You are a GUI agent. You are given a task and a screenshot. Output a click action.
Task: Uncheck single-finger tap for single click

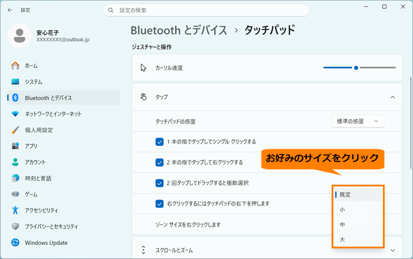(159, 142)
